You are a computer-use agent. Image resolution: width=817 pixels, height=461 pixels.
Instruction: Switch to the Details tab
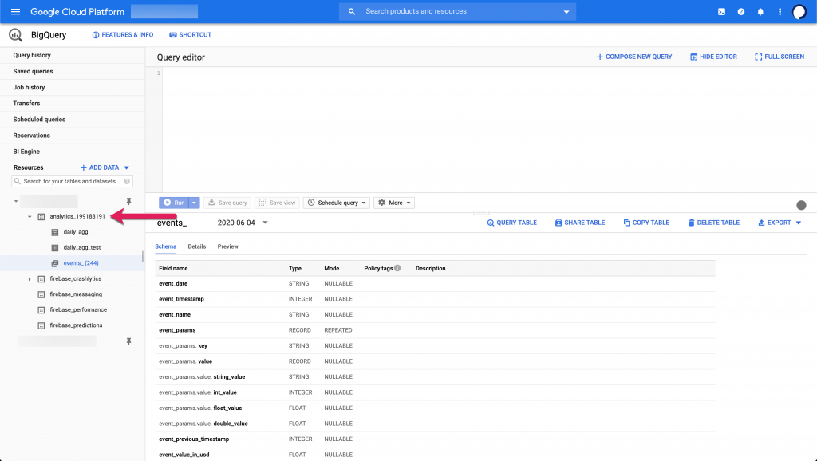(x=196, y=246)
